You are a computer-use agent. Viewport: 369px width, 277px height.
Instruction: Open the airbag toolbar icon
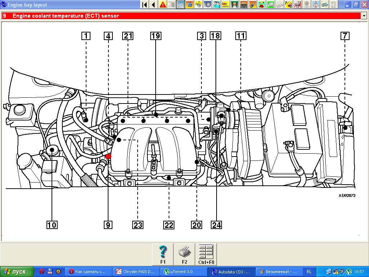(x=297, y=4)
